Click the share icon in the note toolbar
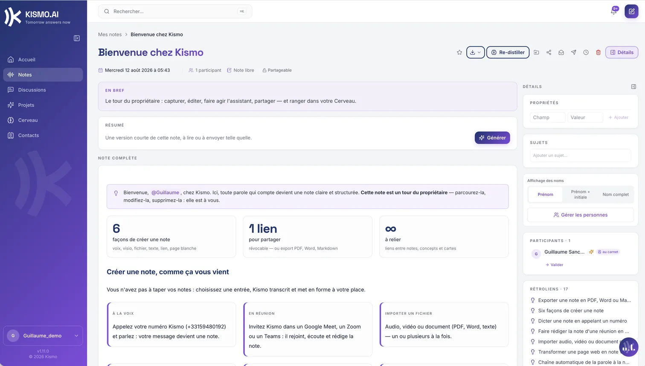The height and width of the screenshot is (366, 645). click(549, 52)
